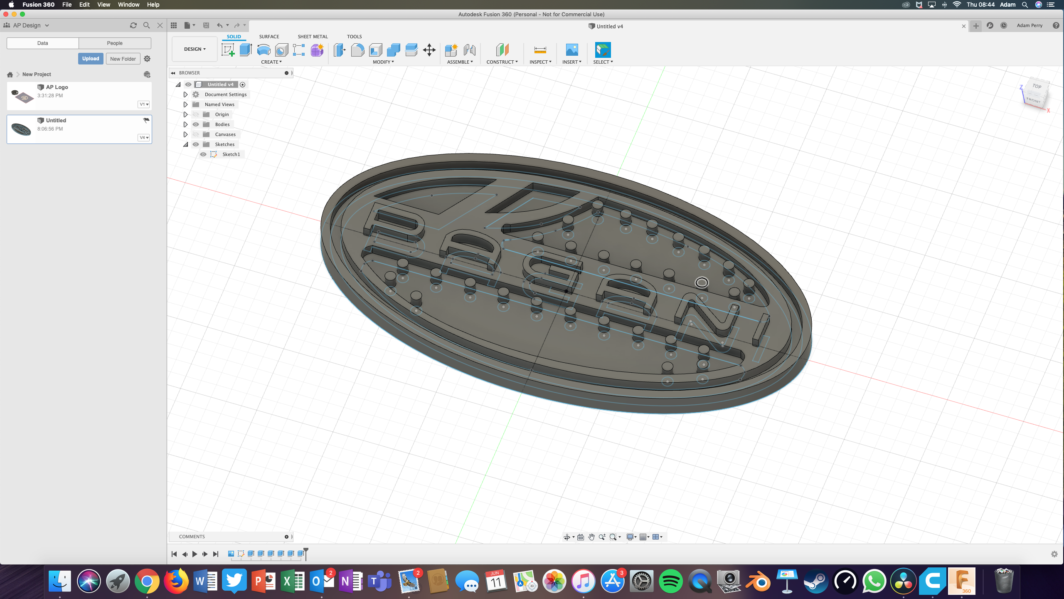Show the Canvases folder
Screen dimensions: 1064x599
click(x=196, y=134)
